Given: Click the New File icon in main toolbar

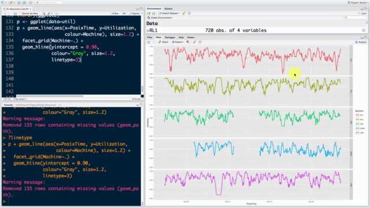Looking at the screenshot, I should coord(2,2).
